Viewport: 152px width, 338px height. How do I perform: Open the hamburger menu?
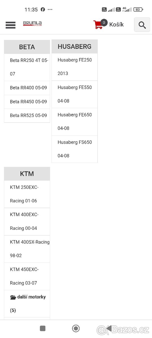pyautogui.click(x=10, y=25)
